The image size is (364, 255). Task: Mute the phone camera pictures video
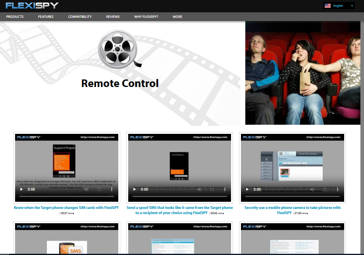[312, 189]
